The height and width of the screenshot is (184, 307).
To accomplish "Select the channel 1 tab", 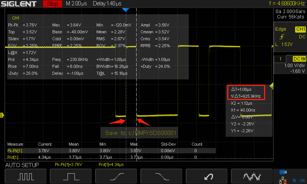I will pos(281,59).
